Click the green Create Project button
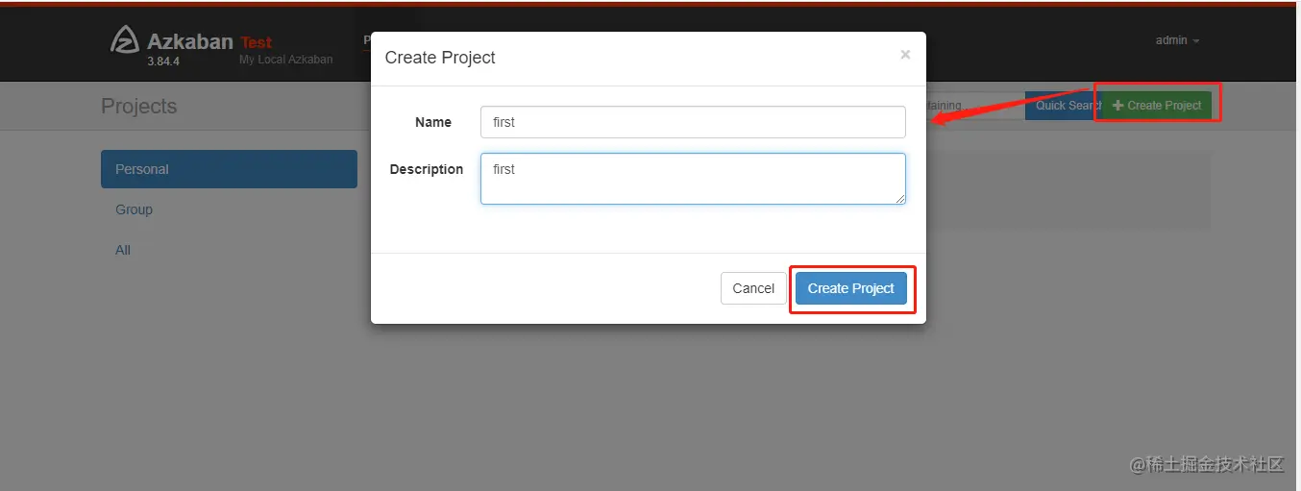The image size is (1301, 491). click(1157, 106)
